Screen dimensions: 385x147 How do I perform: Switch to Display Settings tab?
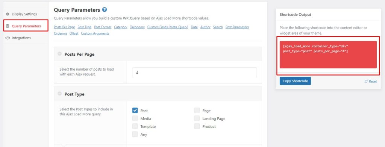coord(24,14)
